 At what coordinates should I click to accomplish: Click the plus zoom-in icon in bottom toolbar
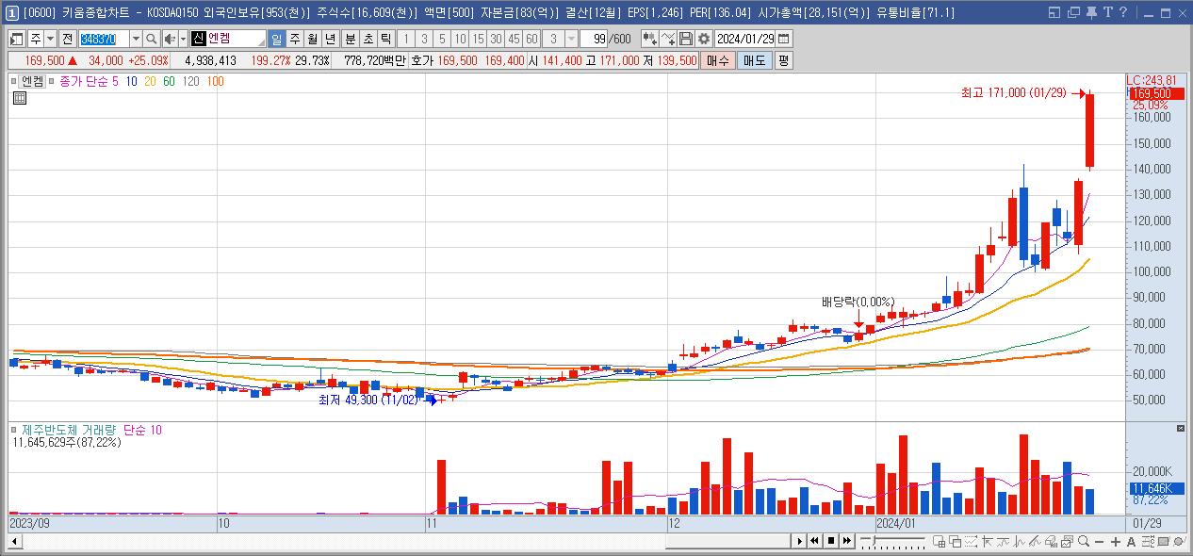(x=1115, y=542)
